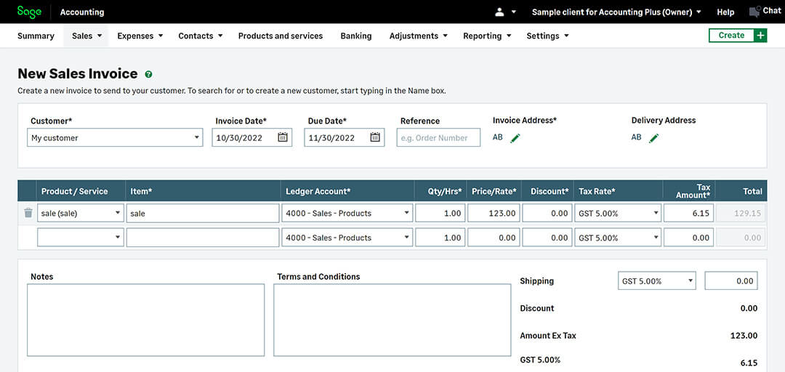
Task: Click the Sage logo
Action: point(29,12)
